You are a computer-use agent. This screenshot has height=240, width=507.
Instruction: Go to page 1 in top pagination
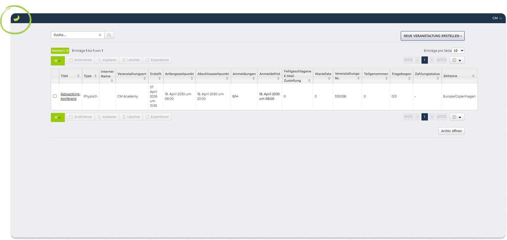(x=425, y=60)
